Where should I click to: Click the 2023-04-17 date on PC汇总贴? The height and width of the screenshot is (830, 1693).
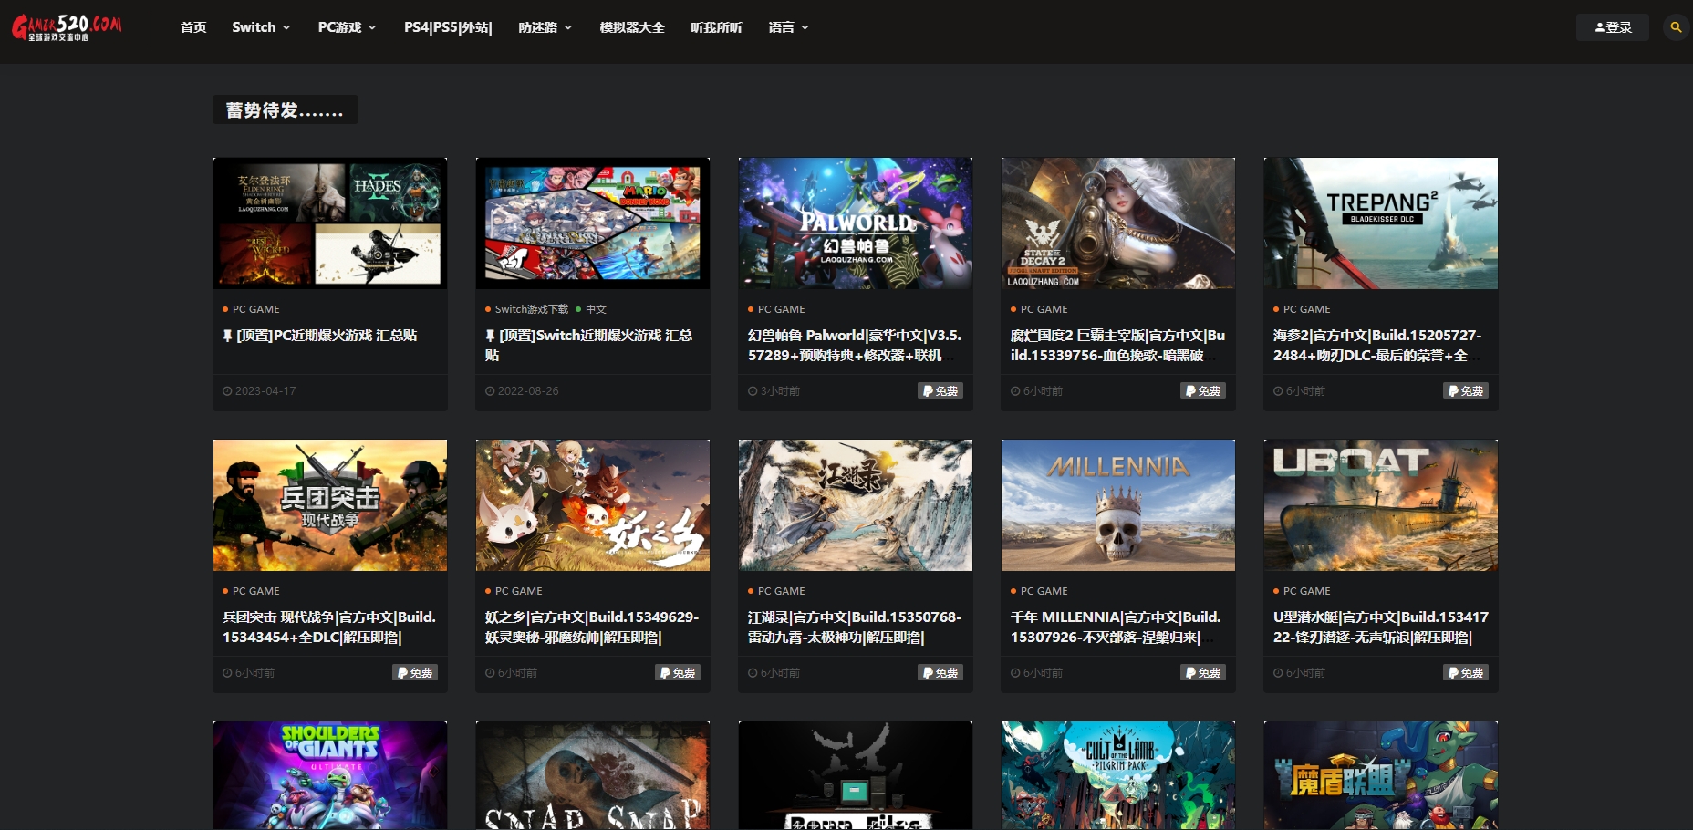pyautogui.click(x=259, y=390)
